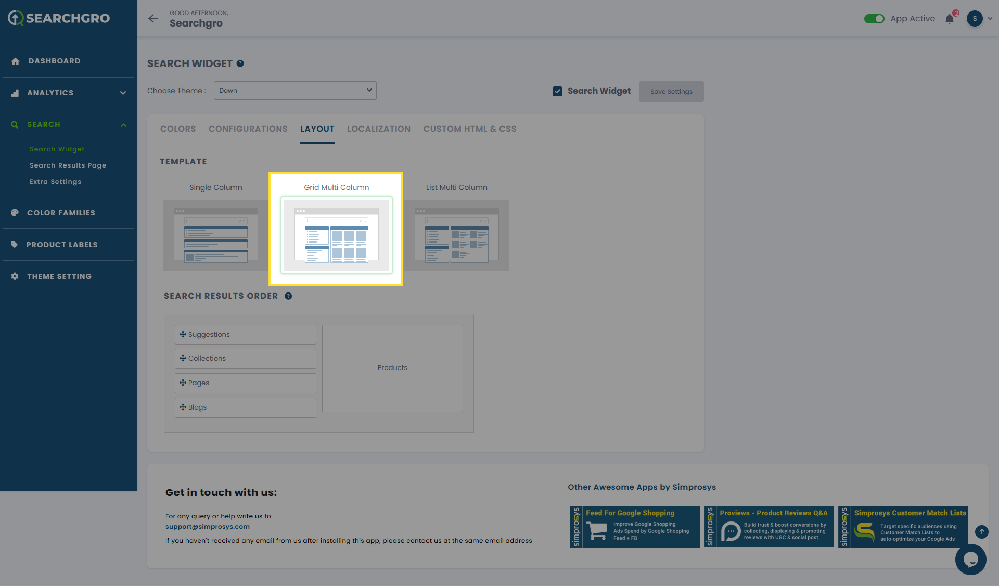The width and height of the screenshot is (999, 586).
Task: Click the support@simprosys.com email link
Action: click(x=208, y=527)
